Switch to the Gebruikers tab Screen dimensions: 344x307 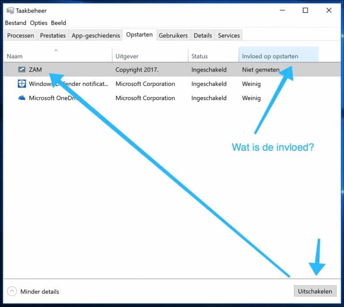coord(173,35)
